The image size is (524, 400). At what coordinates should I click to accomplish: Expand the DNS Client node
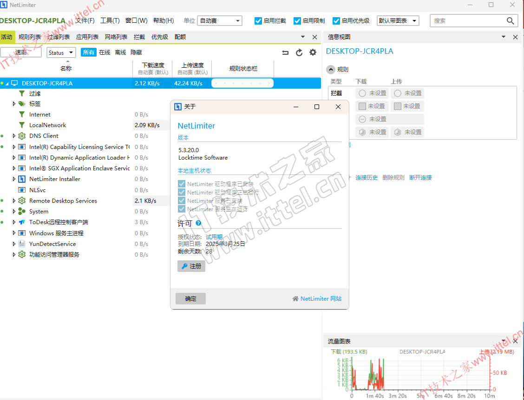click(x=13, y=136)
